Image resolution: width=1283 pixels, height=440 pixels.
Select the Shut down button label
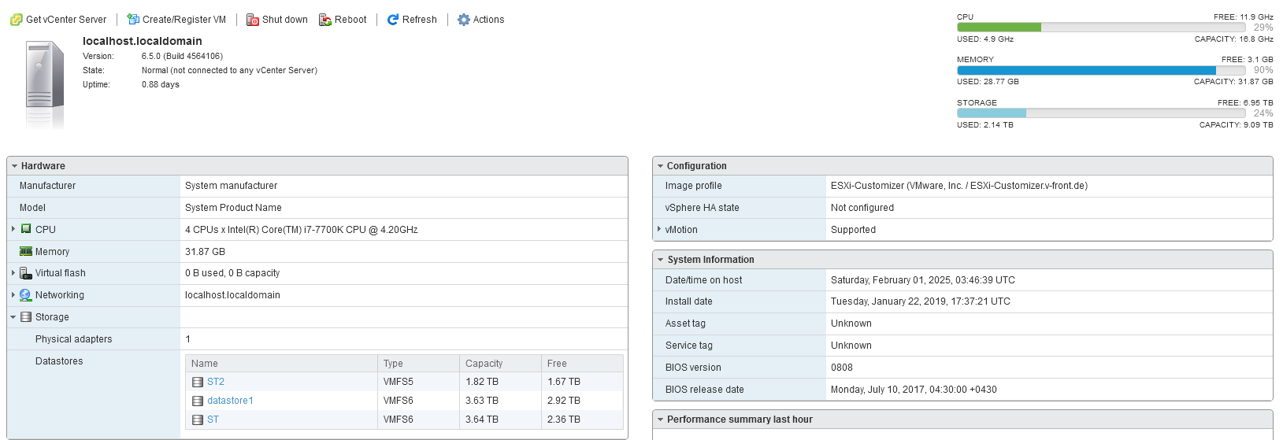pos(285,20)
